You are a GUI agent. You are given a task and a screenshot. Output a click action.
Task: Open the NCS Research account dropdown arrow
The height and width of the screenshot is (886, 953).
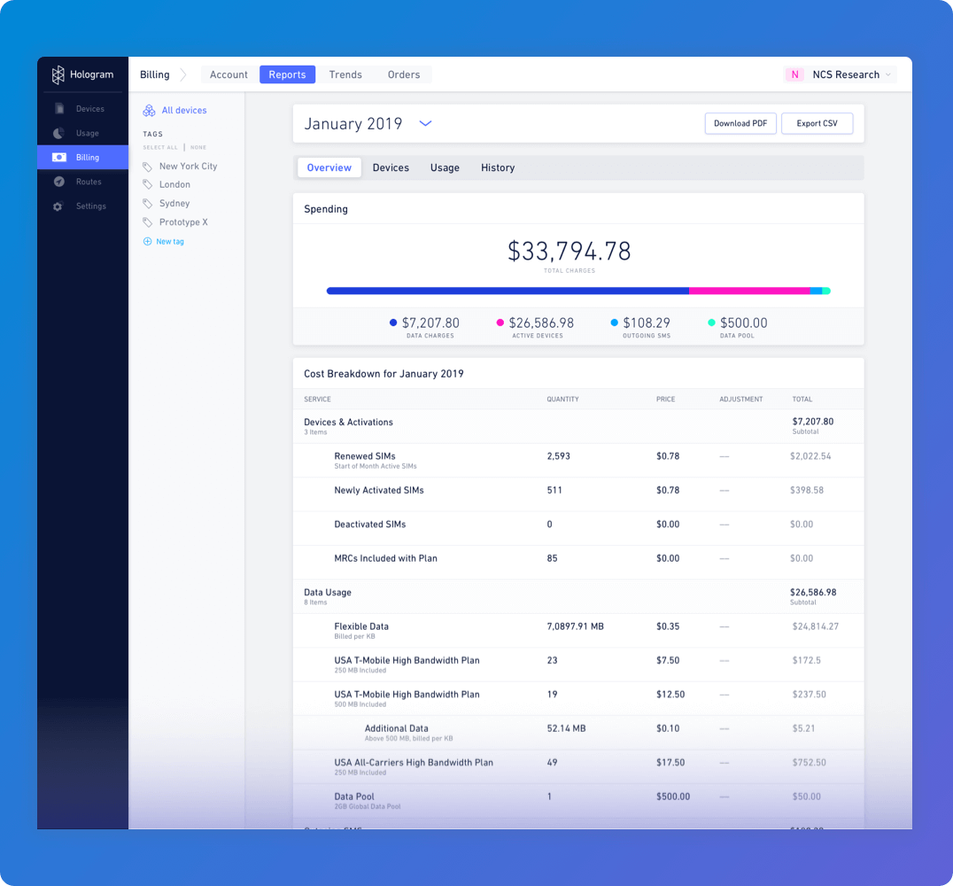click(888, 74)
